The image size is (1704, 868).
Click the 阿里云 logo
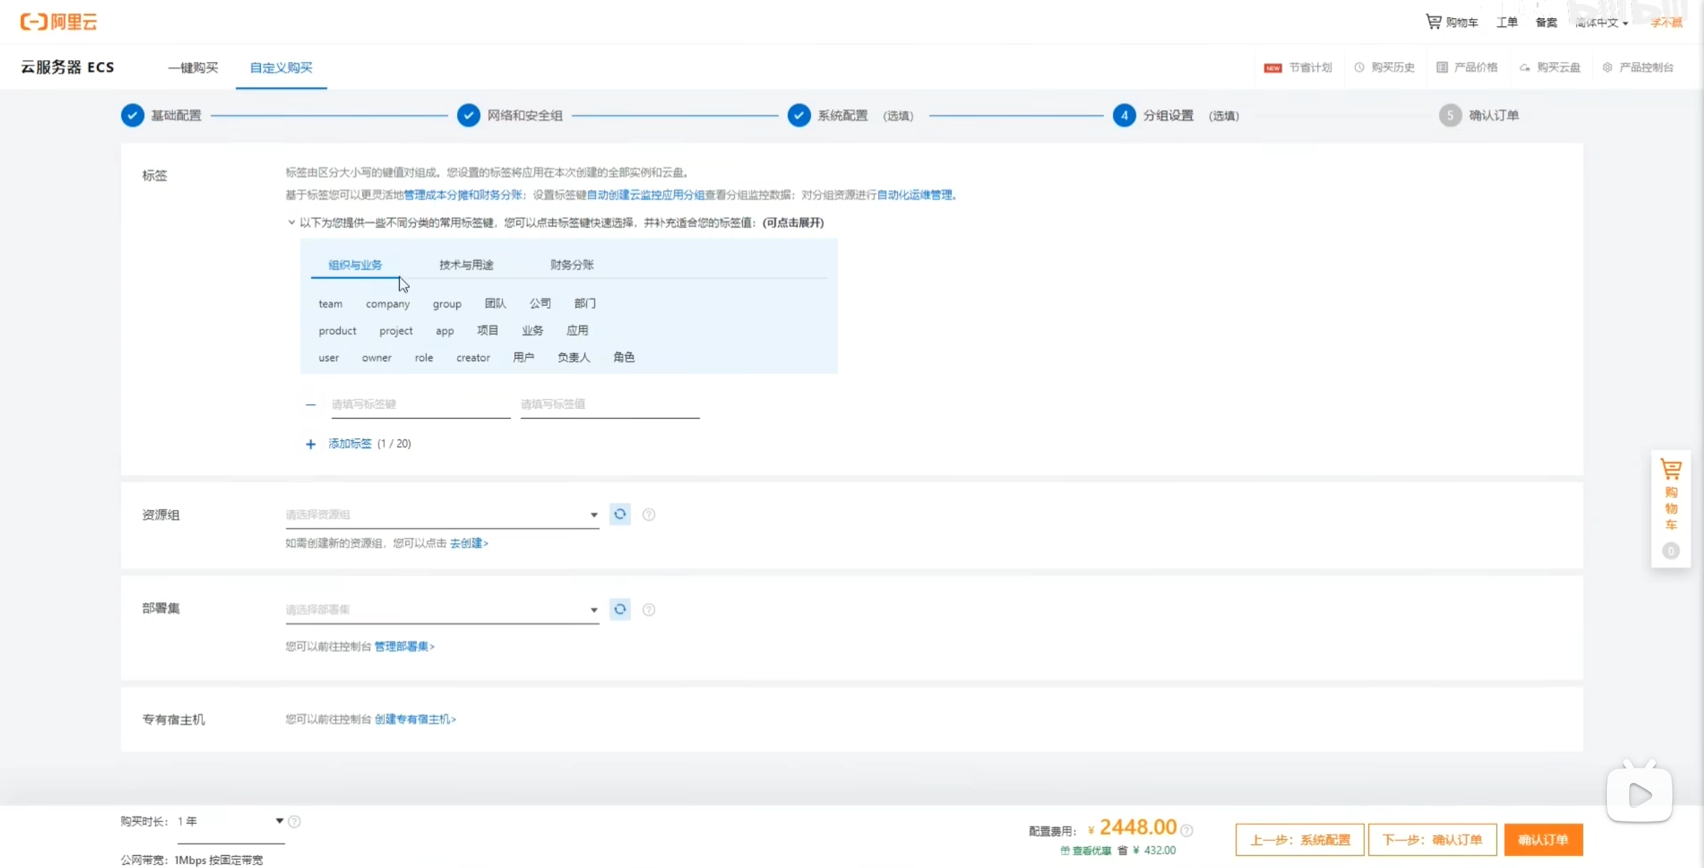59,21
